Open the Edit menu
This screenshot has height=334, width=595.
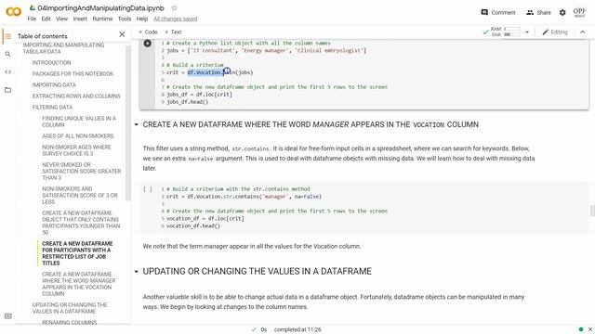(46, 19)
